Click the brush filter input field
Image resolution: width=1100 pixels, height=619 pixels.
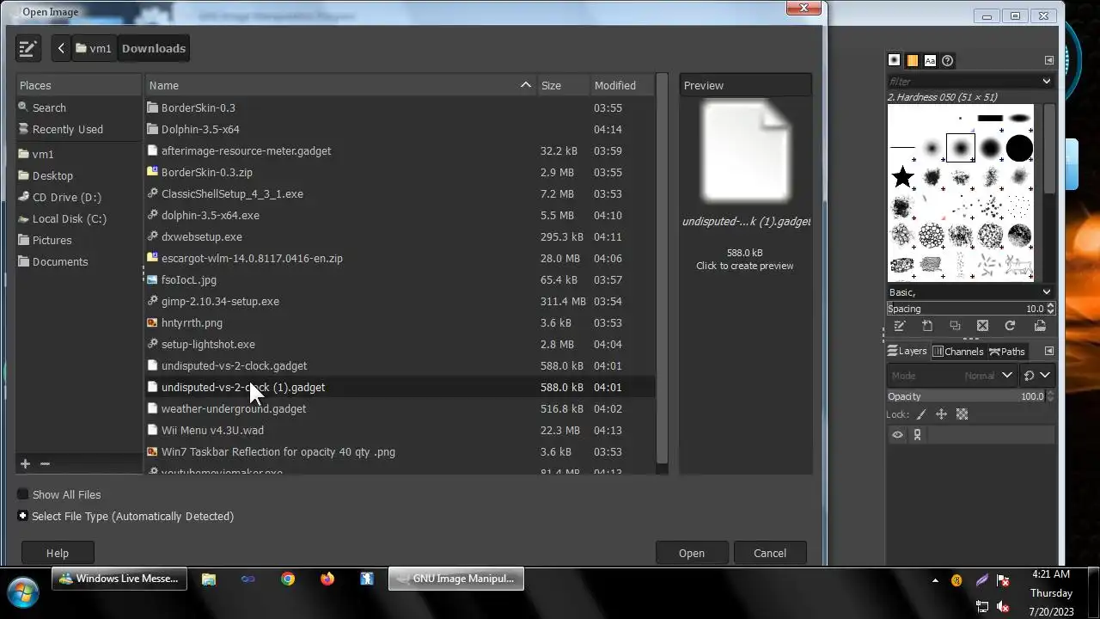962,81
